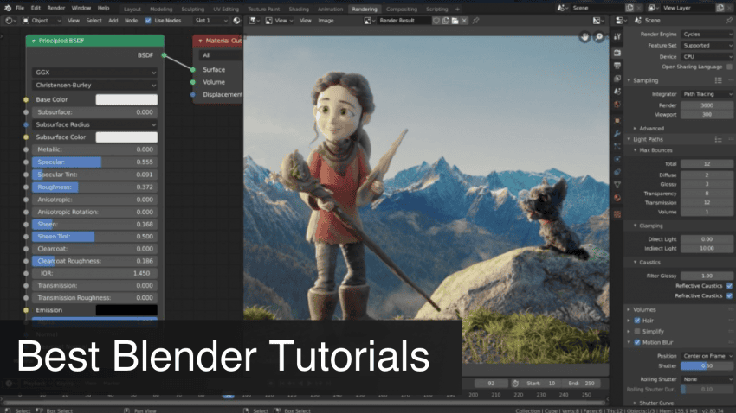
Task: Open the Node menu in the node editor
Action: coord(131,21)
